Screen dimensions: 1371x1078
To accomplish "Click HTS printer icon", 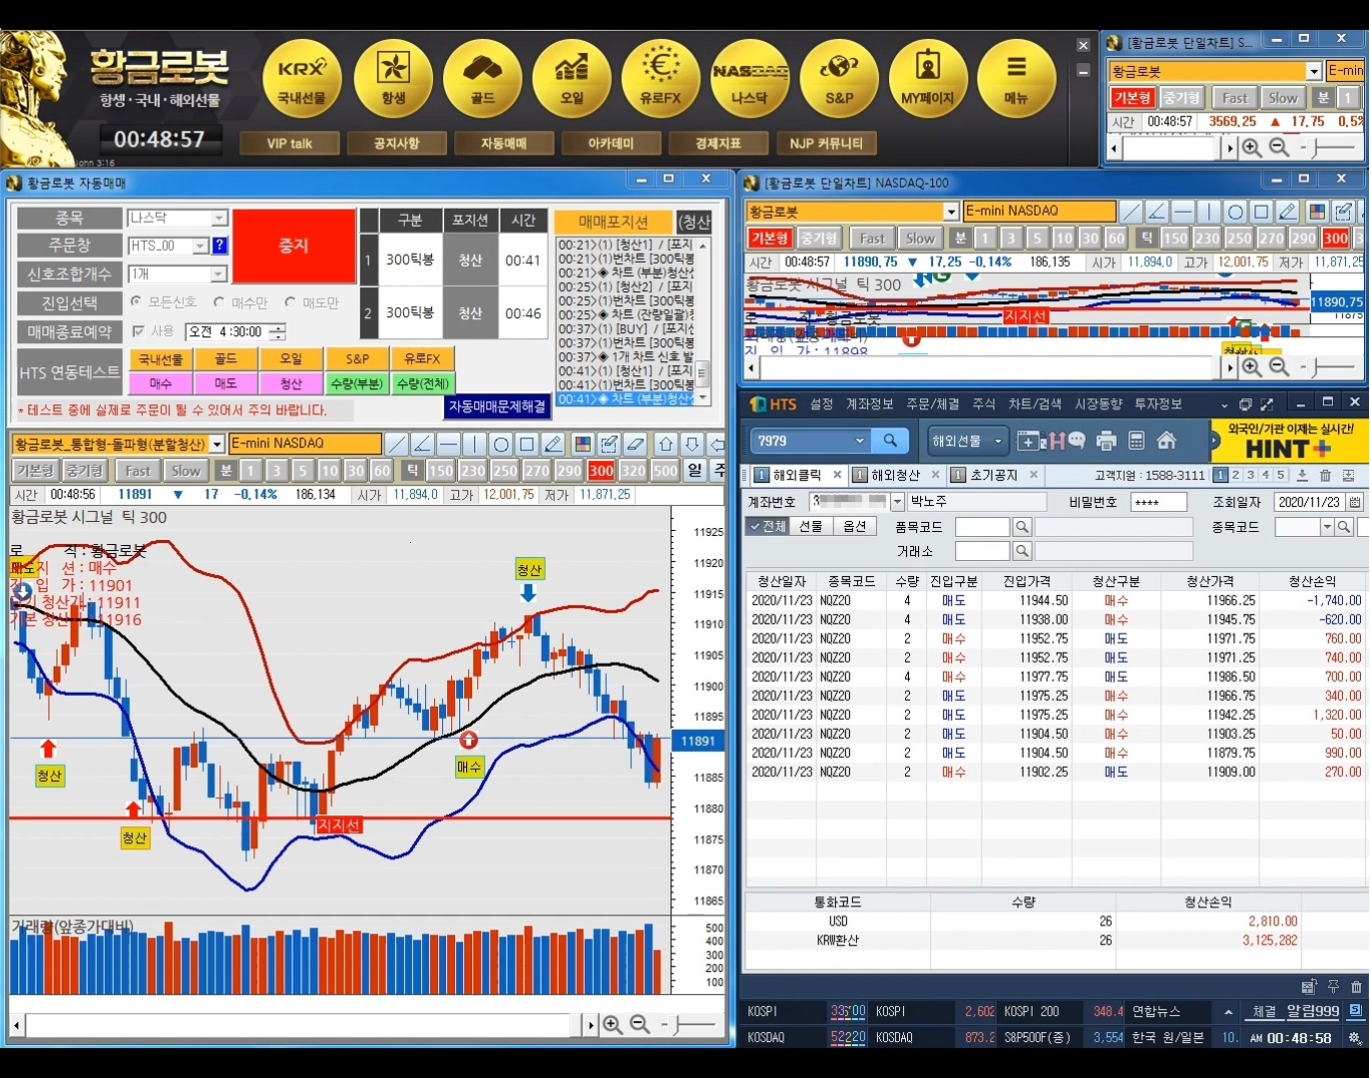I will (1107, 440).
